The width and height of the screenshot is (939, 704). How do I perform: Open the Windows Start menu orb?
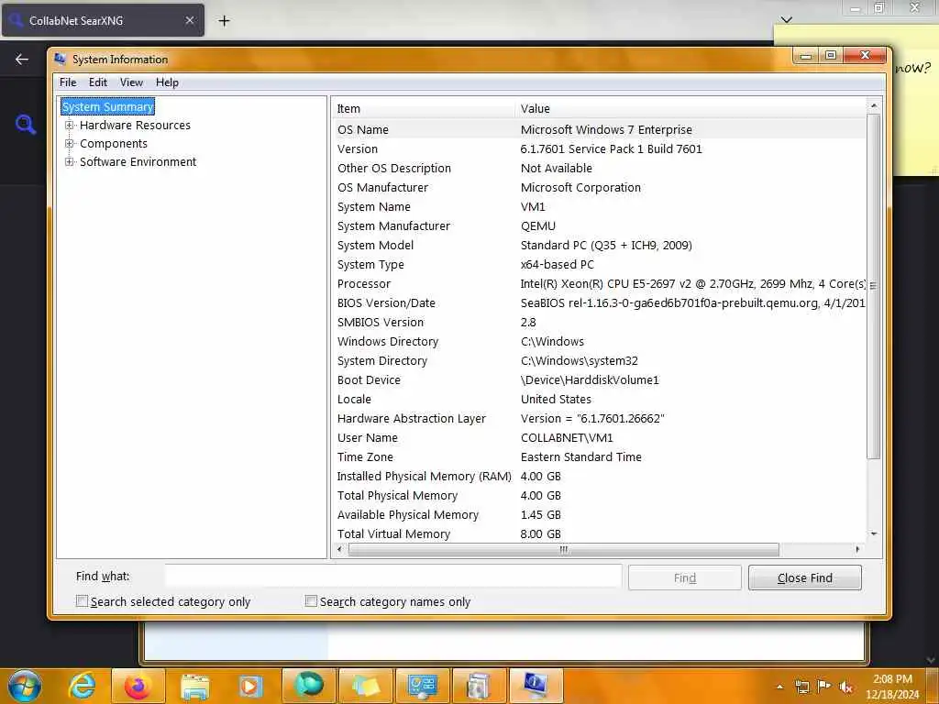pos(25,686)
